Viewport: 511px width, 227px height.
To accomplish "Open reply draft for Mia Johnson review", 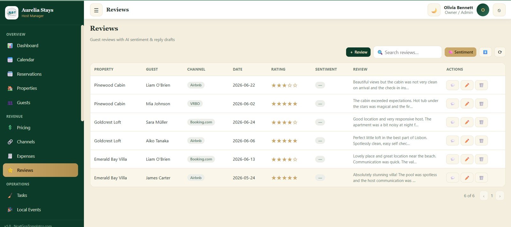I will tap(453, 104).
